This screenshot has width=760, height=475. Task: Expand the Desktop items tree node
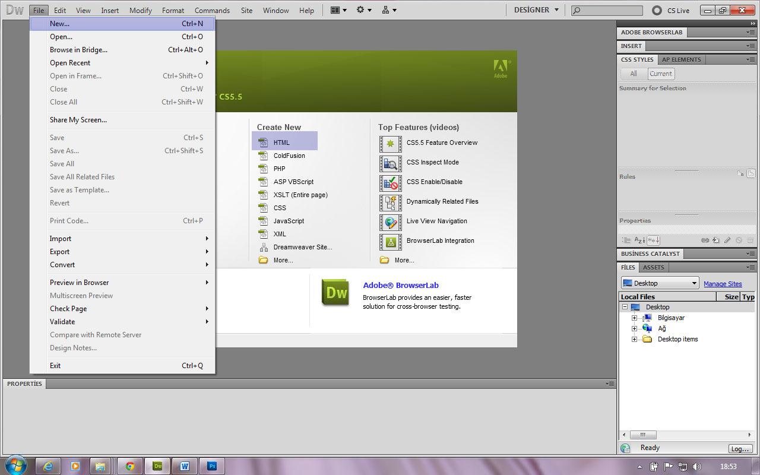[x=634, y=339]
